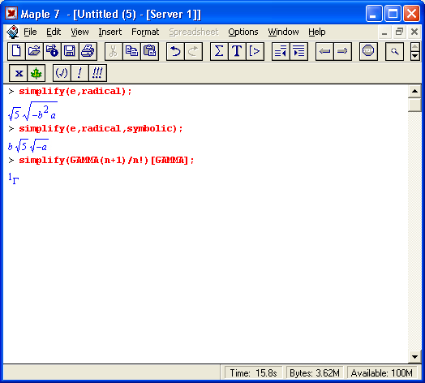Click the simplify(GAMMA(n+1)/n!)[GAMMA]; line
Viewport: 425px width, 383px height.
tap(106, 161)
